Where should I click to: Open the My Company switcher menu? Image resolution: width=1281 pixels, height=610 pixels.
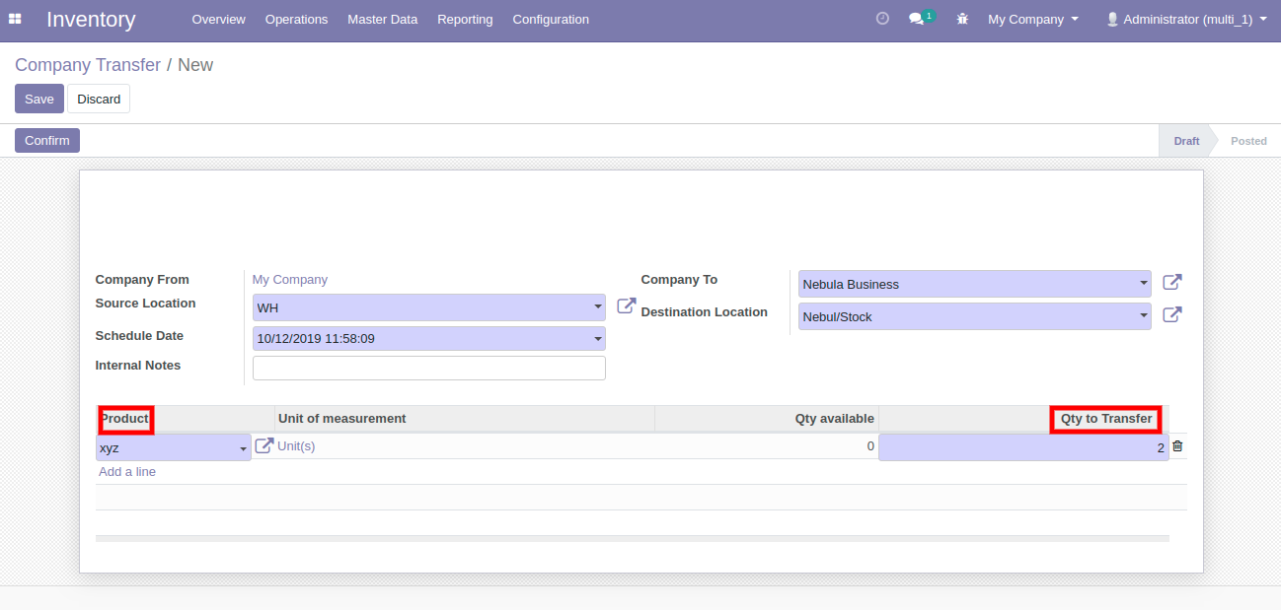1032,19
